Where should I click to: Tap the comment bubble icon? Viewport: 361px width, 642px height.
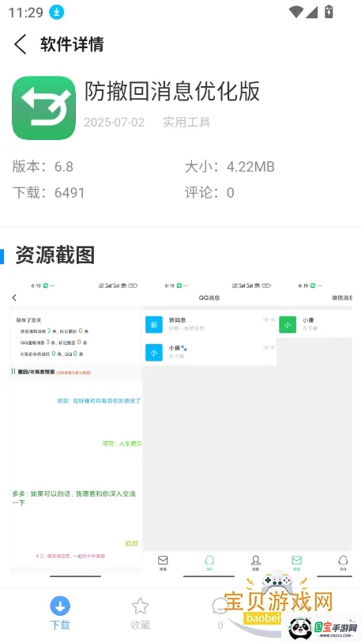coord(220,606)
